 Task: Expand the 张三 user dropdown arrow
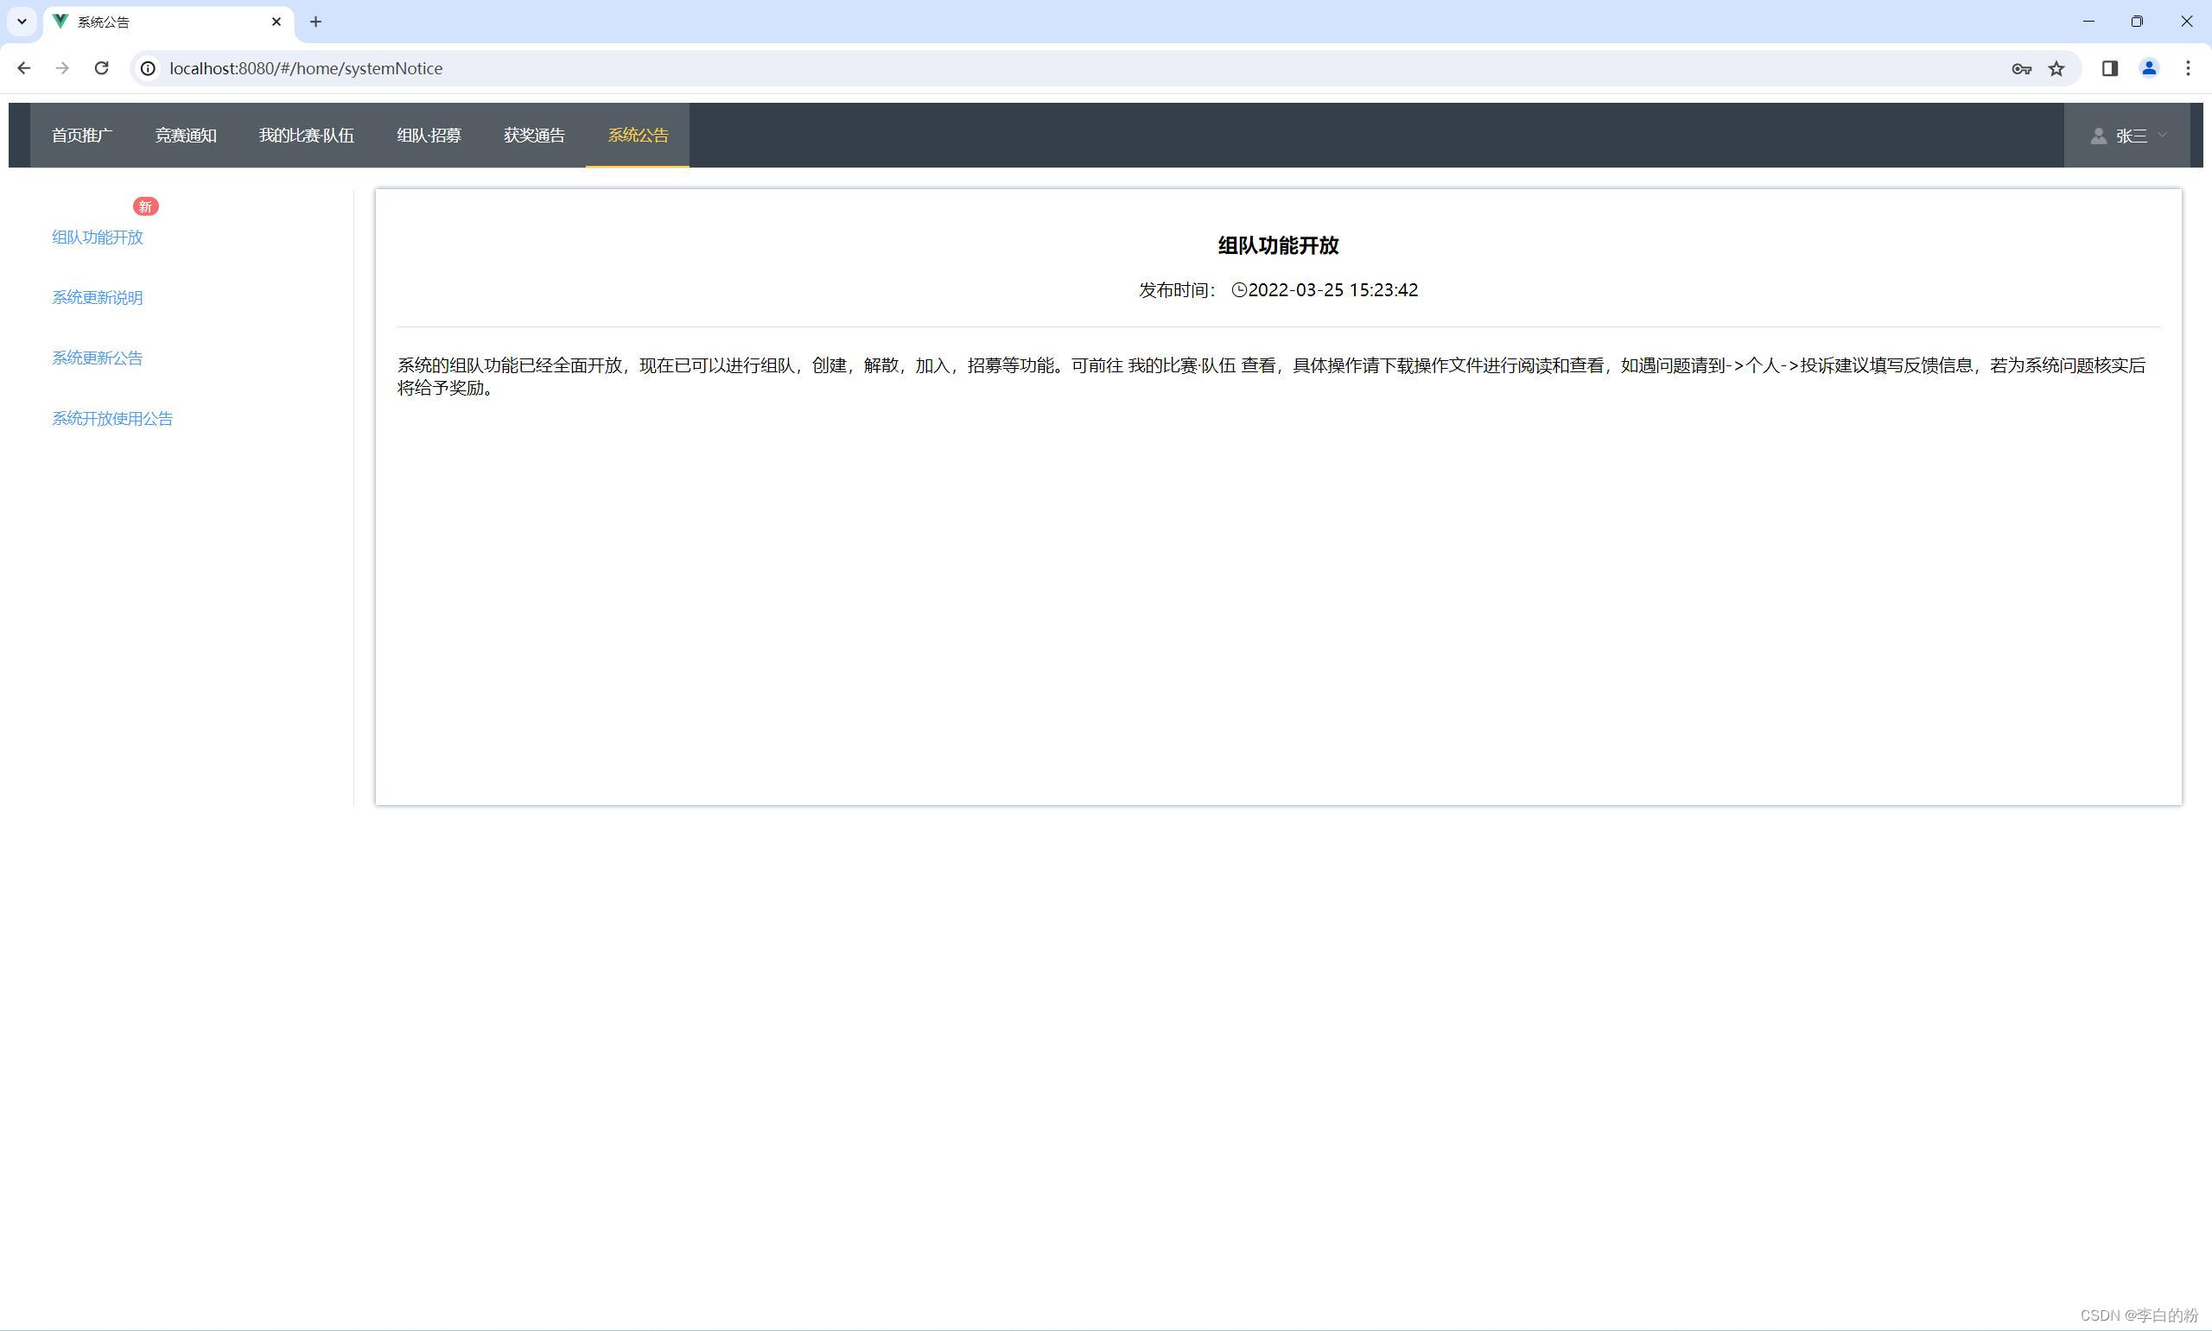pos(2162,135)
